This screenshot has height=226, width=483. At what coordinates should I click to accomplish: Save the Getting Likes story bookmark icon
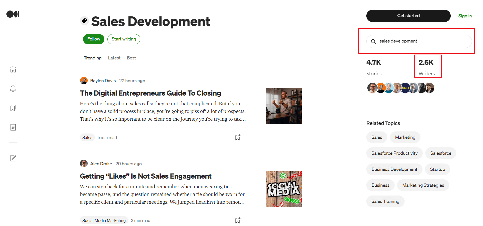pos(238,220)
